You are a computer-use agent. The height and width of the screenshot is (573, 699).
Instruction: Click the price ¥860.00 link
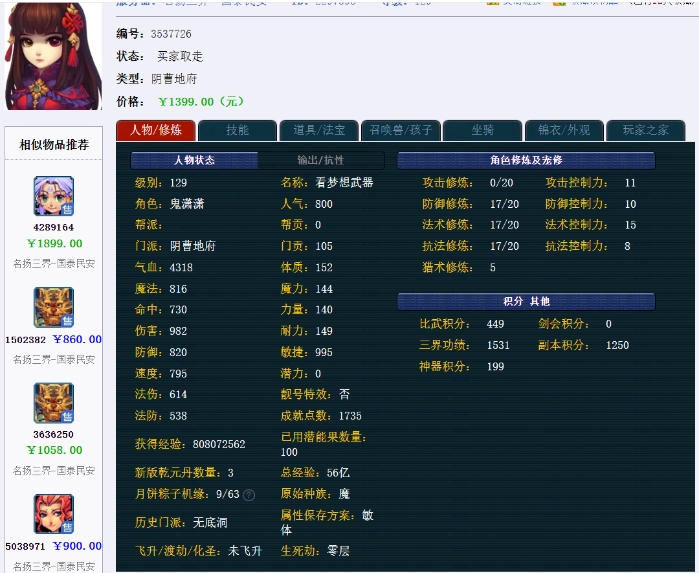tap(77, 339)
